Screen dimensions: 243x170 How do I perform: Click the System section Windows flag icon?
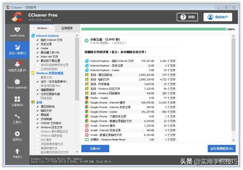pyautogui.click(x=33, y=102)
